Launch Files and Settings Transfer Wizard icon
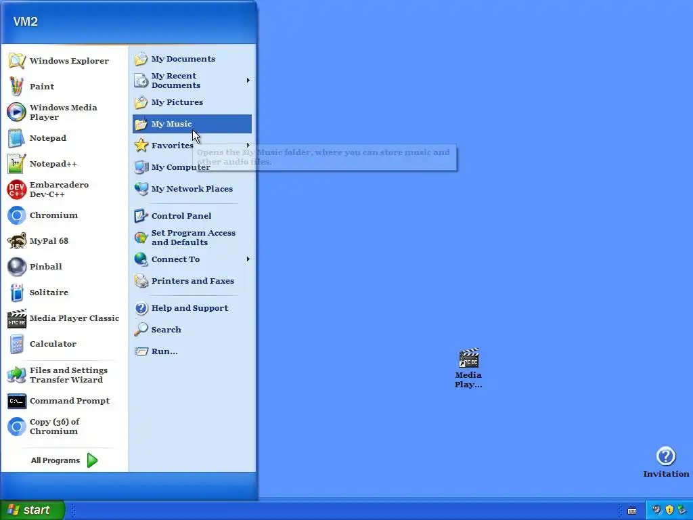This screenshot has width=693, height=520. click(17, 375)
